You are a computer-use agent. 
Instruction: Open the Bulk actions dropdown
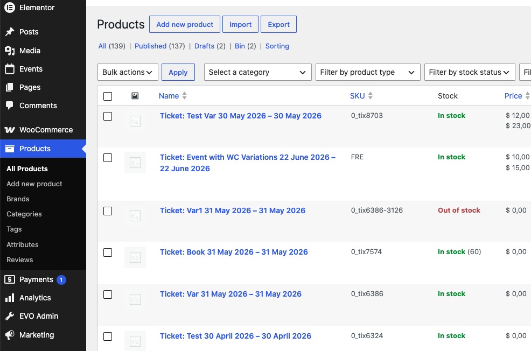pyautogui.click(x=128, y=72)
